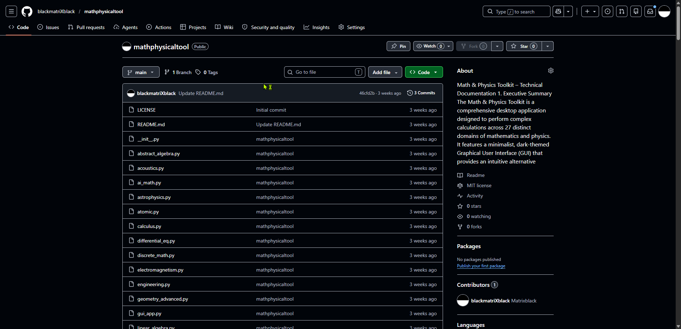Viewport: 681px width, 329px height.
Task: Switch to the Issues tab
Action: pos(48,27)
